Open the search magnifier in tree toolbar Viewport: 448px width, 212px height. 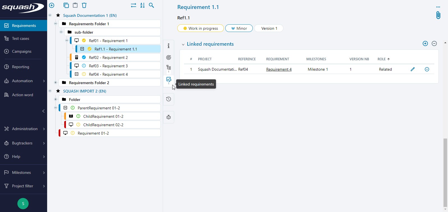tap(151, 5)
